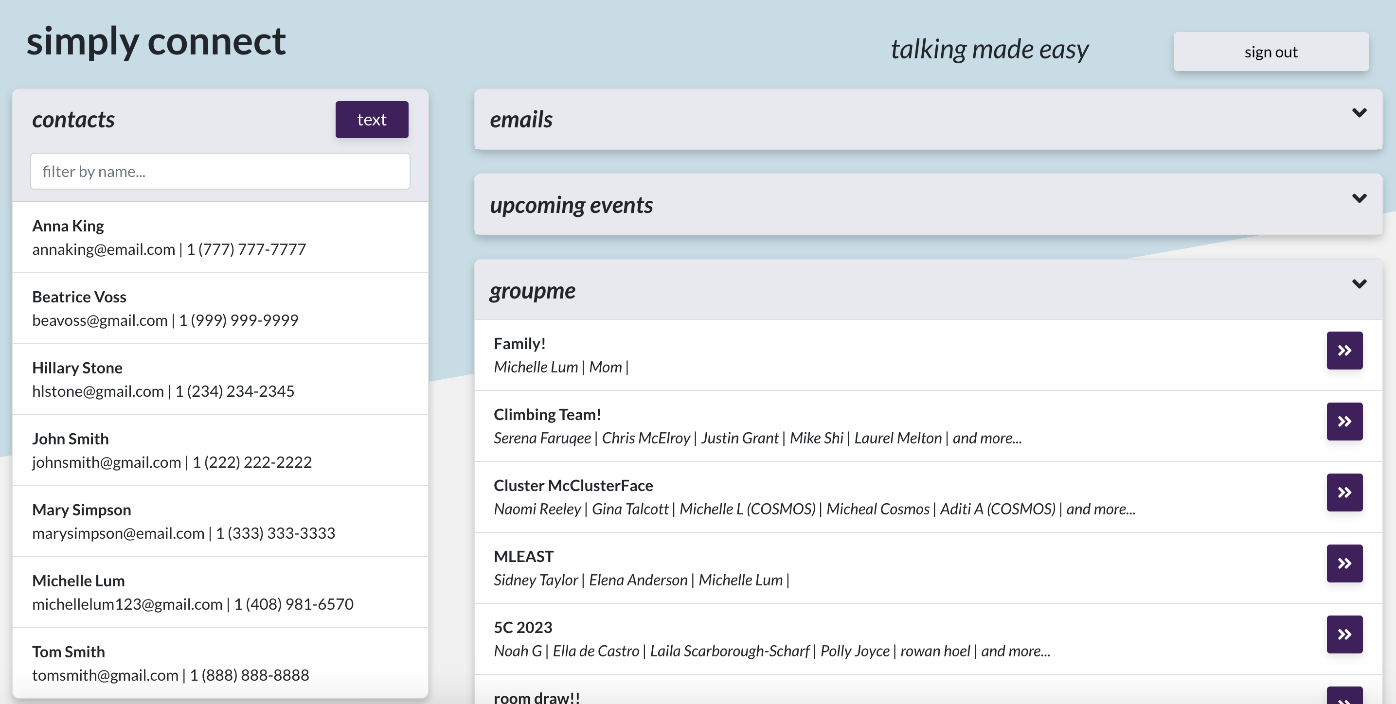Click the purple text button
Screen dimensions: 1396x704
tap(371, 120)
